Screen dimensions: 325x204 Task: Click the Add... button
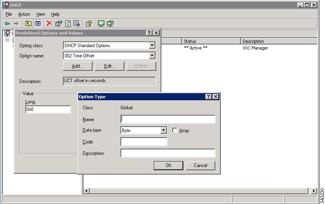[x=78, y=66]
